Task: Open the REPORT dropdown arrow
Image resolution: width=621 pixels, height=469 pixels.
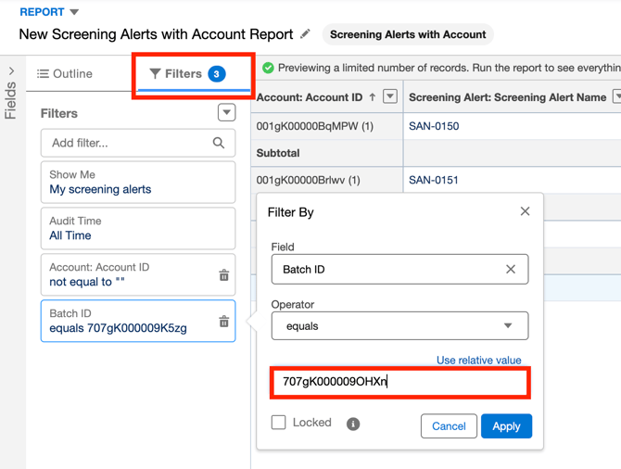Action: [74, 12]
